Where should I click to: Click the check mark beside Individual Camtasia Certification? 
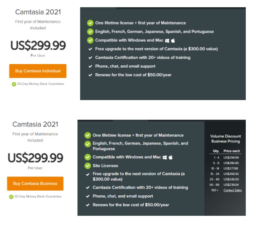pos(90,58)
